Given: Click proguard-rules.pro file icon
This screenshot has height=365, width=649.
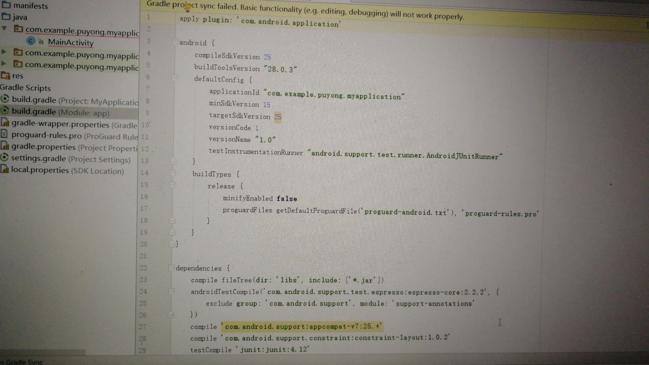Looking at the screenshot, I should (x=4, y=134).
